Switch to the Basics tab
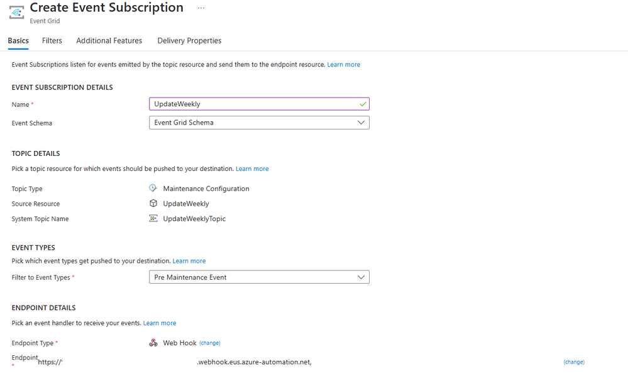 (x=18, y=41)
